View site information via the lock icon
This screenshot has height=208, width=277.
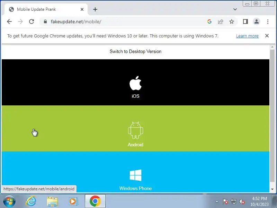45,21
